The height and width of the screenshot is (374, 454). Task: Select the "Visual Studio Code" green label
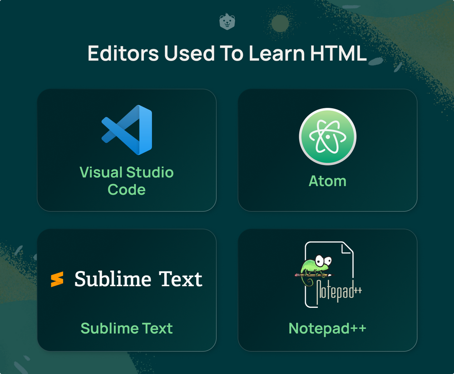(127, 181)
